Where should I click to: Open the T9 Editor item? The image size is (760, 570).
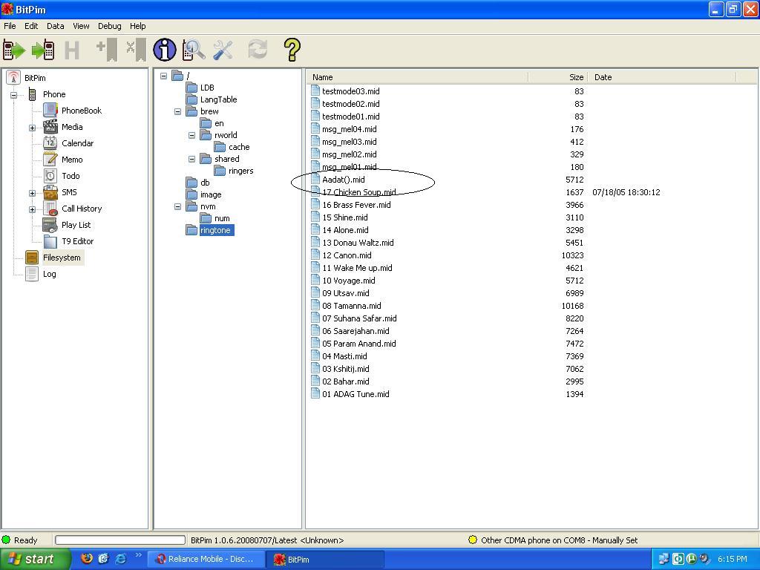click(x=77, y=241)
